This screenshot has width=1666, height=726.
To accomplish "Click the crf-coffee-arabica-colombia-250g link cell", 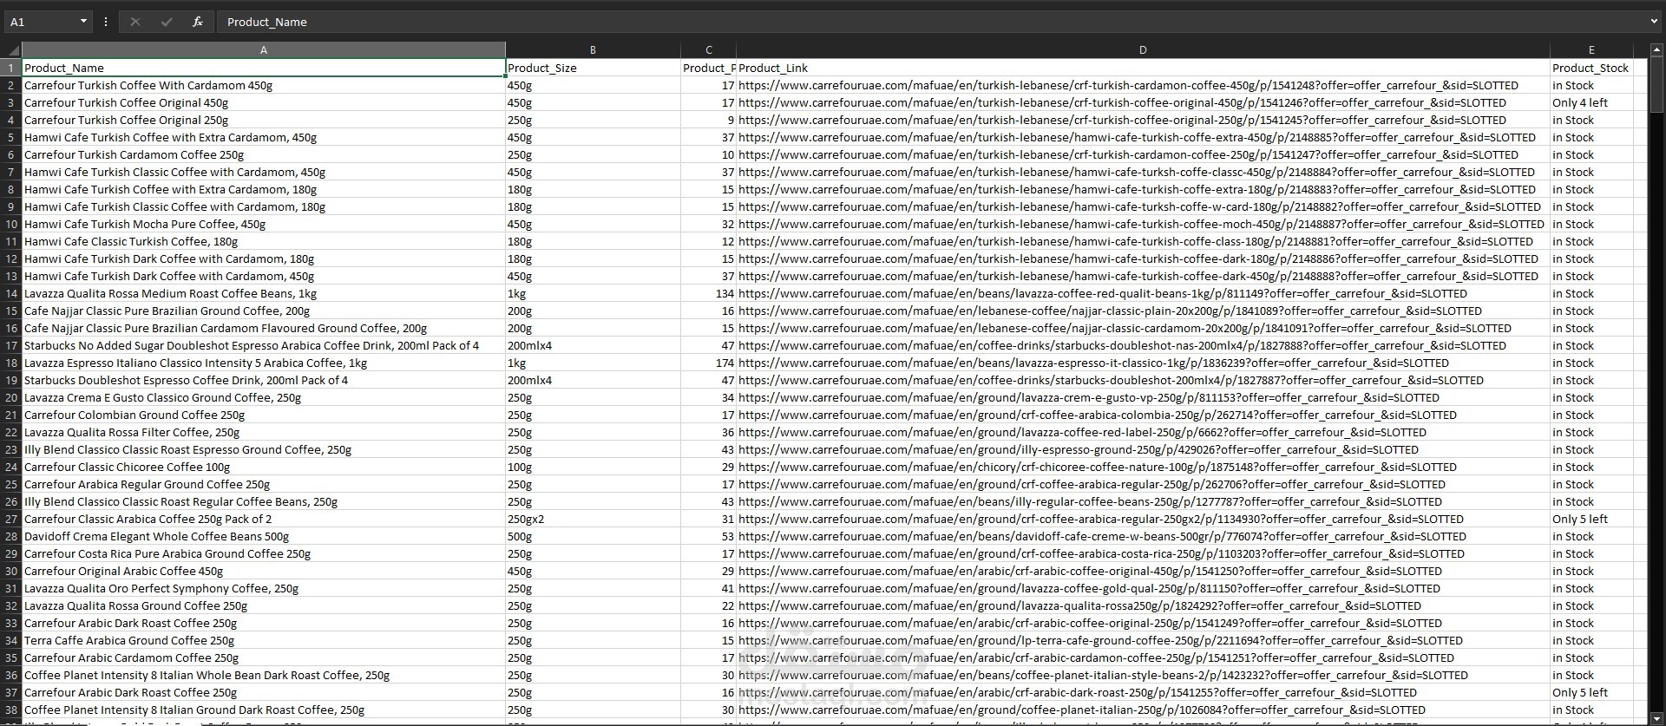I will [1143, 415].
